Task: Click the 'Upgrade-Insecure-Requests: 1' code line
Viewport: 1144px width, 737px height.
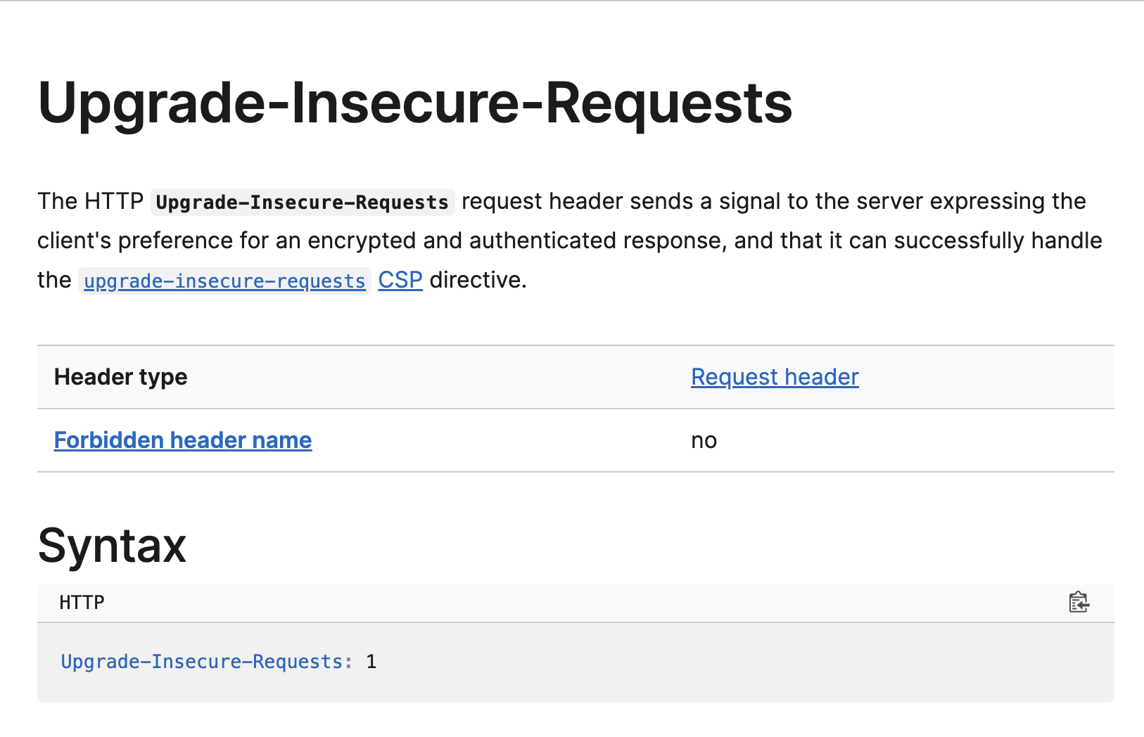Action: (219, 662)
